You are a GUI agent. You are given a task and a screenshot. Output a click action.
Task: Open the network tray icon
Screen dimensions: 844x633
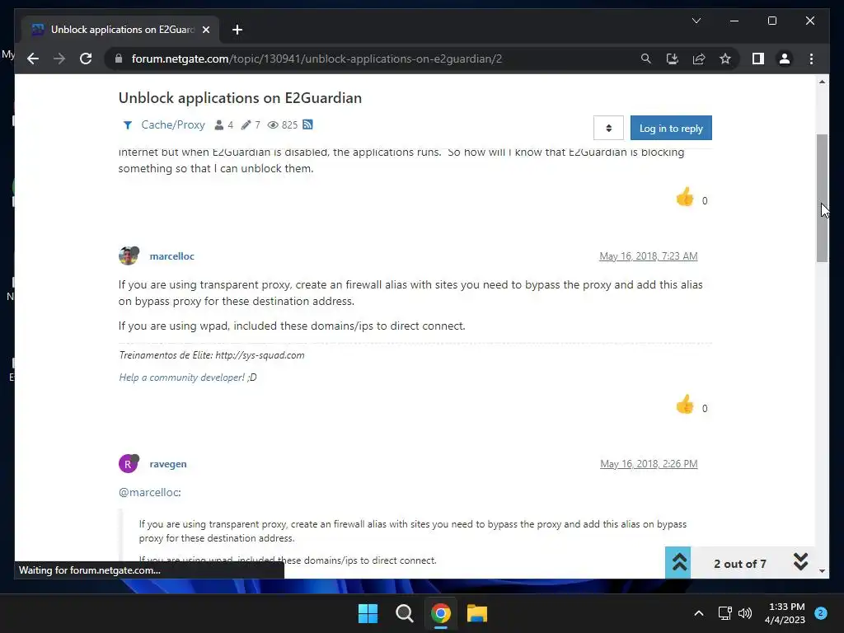(x=724, y=613)
